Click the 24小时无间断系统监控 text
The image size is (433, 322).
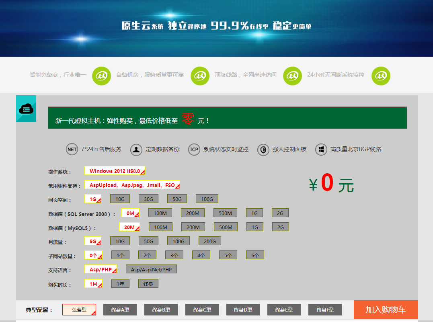click(x=336, y=75)
